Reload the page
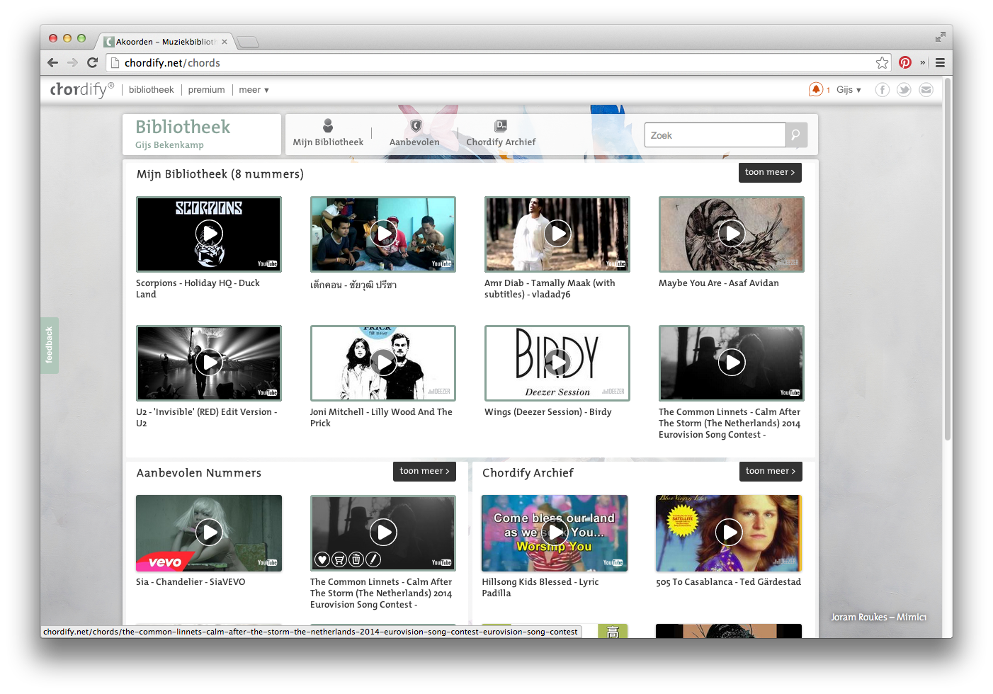The height and width of the screenshot is (694, 993). pos(92,62)
